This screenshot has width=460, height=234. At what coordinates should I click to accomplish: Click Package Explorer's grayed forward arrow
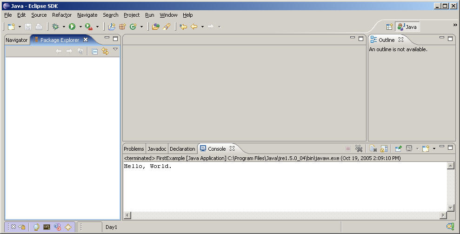click(x=69, y=51)
